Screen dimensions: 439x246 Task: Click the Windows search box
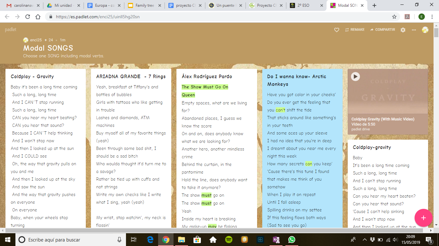click(x=71, y=240)
